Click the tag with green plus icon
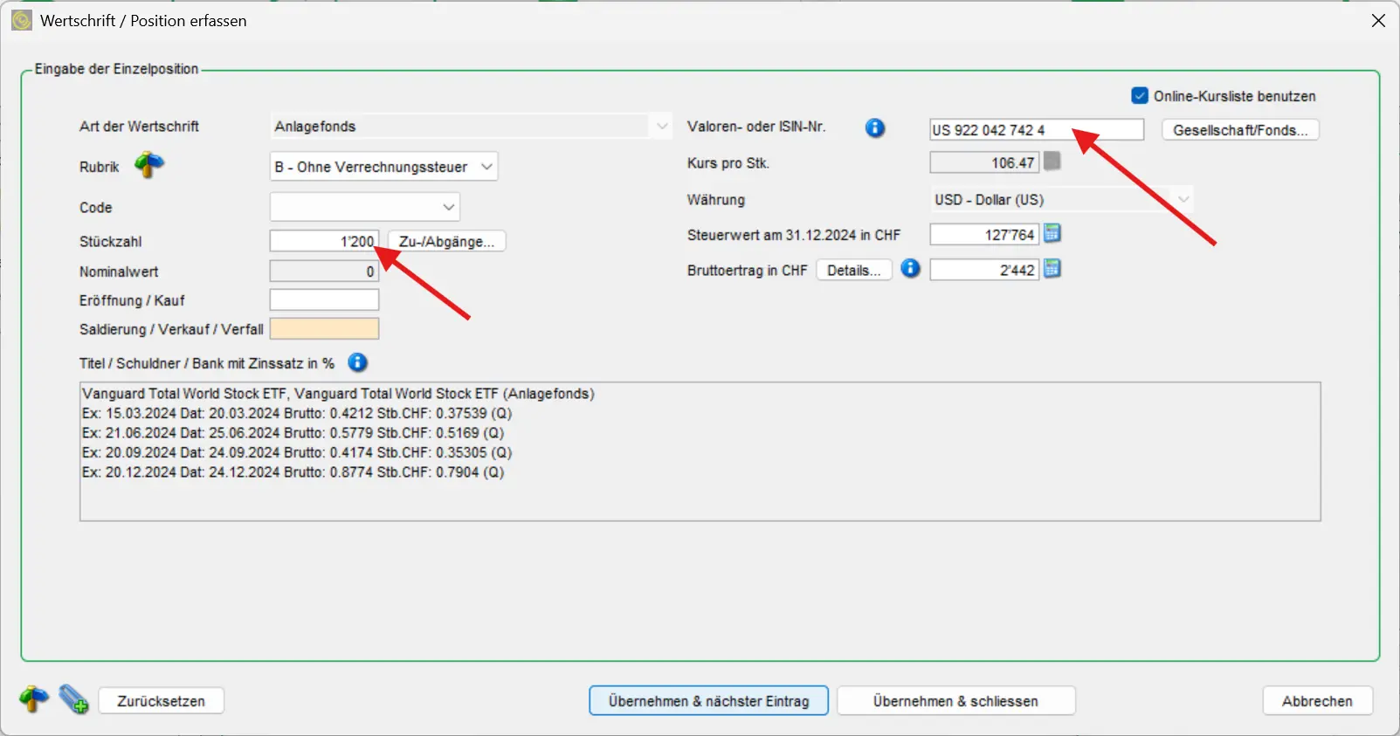The height and width of the screenshot is (736, 1400). click(x=73, y=699)
